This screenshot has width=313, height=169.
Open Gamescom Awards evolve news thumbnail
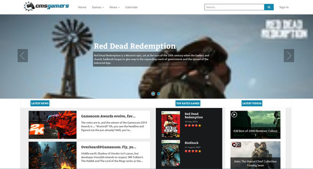tap(52, 125)
